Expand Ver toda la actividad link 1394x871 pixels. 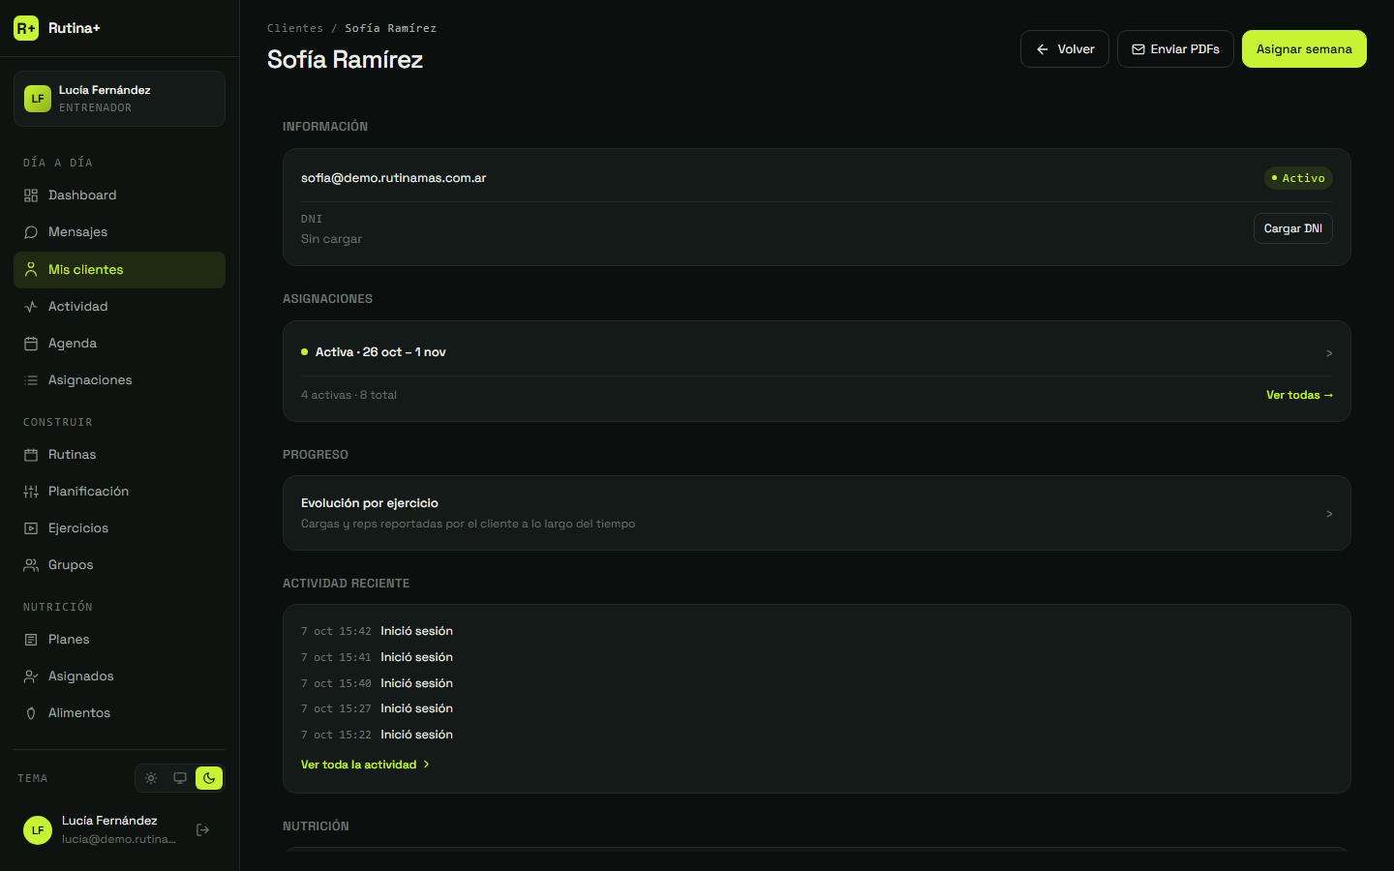[x=365, y=765]
